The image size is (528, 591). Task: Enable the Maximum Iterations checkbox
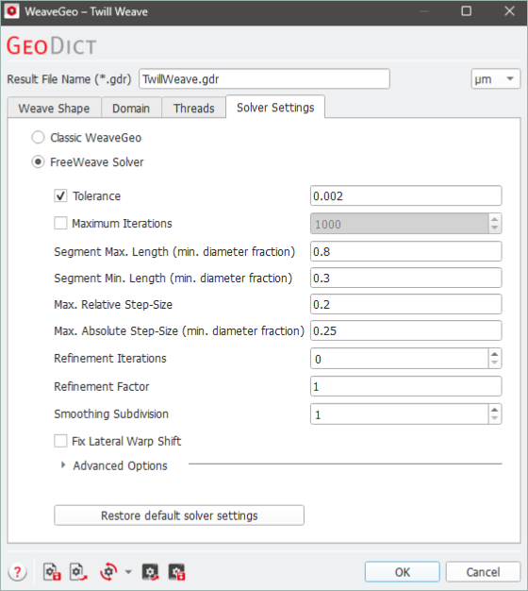click(x=60, y=223)
